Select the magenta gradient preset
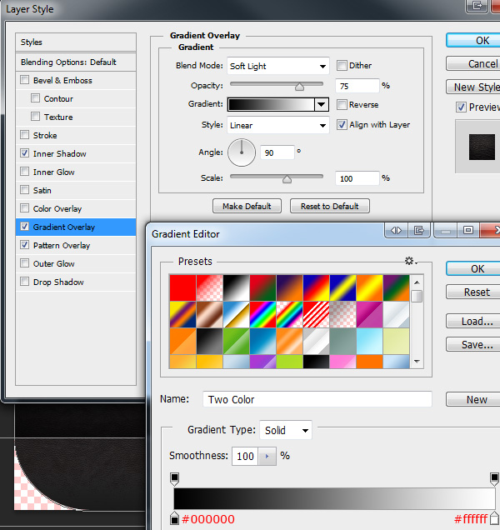 click(x=370, y=314)
